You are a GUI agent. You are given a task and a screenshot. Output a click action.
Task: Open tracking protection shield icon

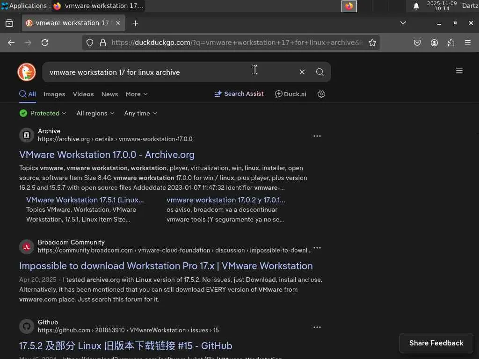pos(89,43)
